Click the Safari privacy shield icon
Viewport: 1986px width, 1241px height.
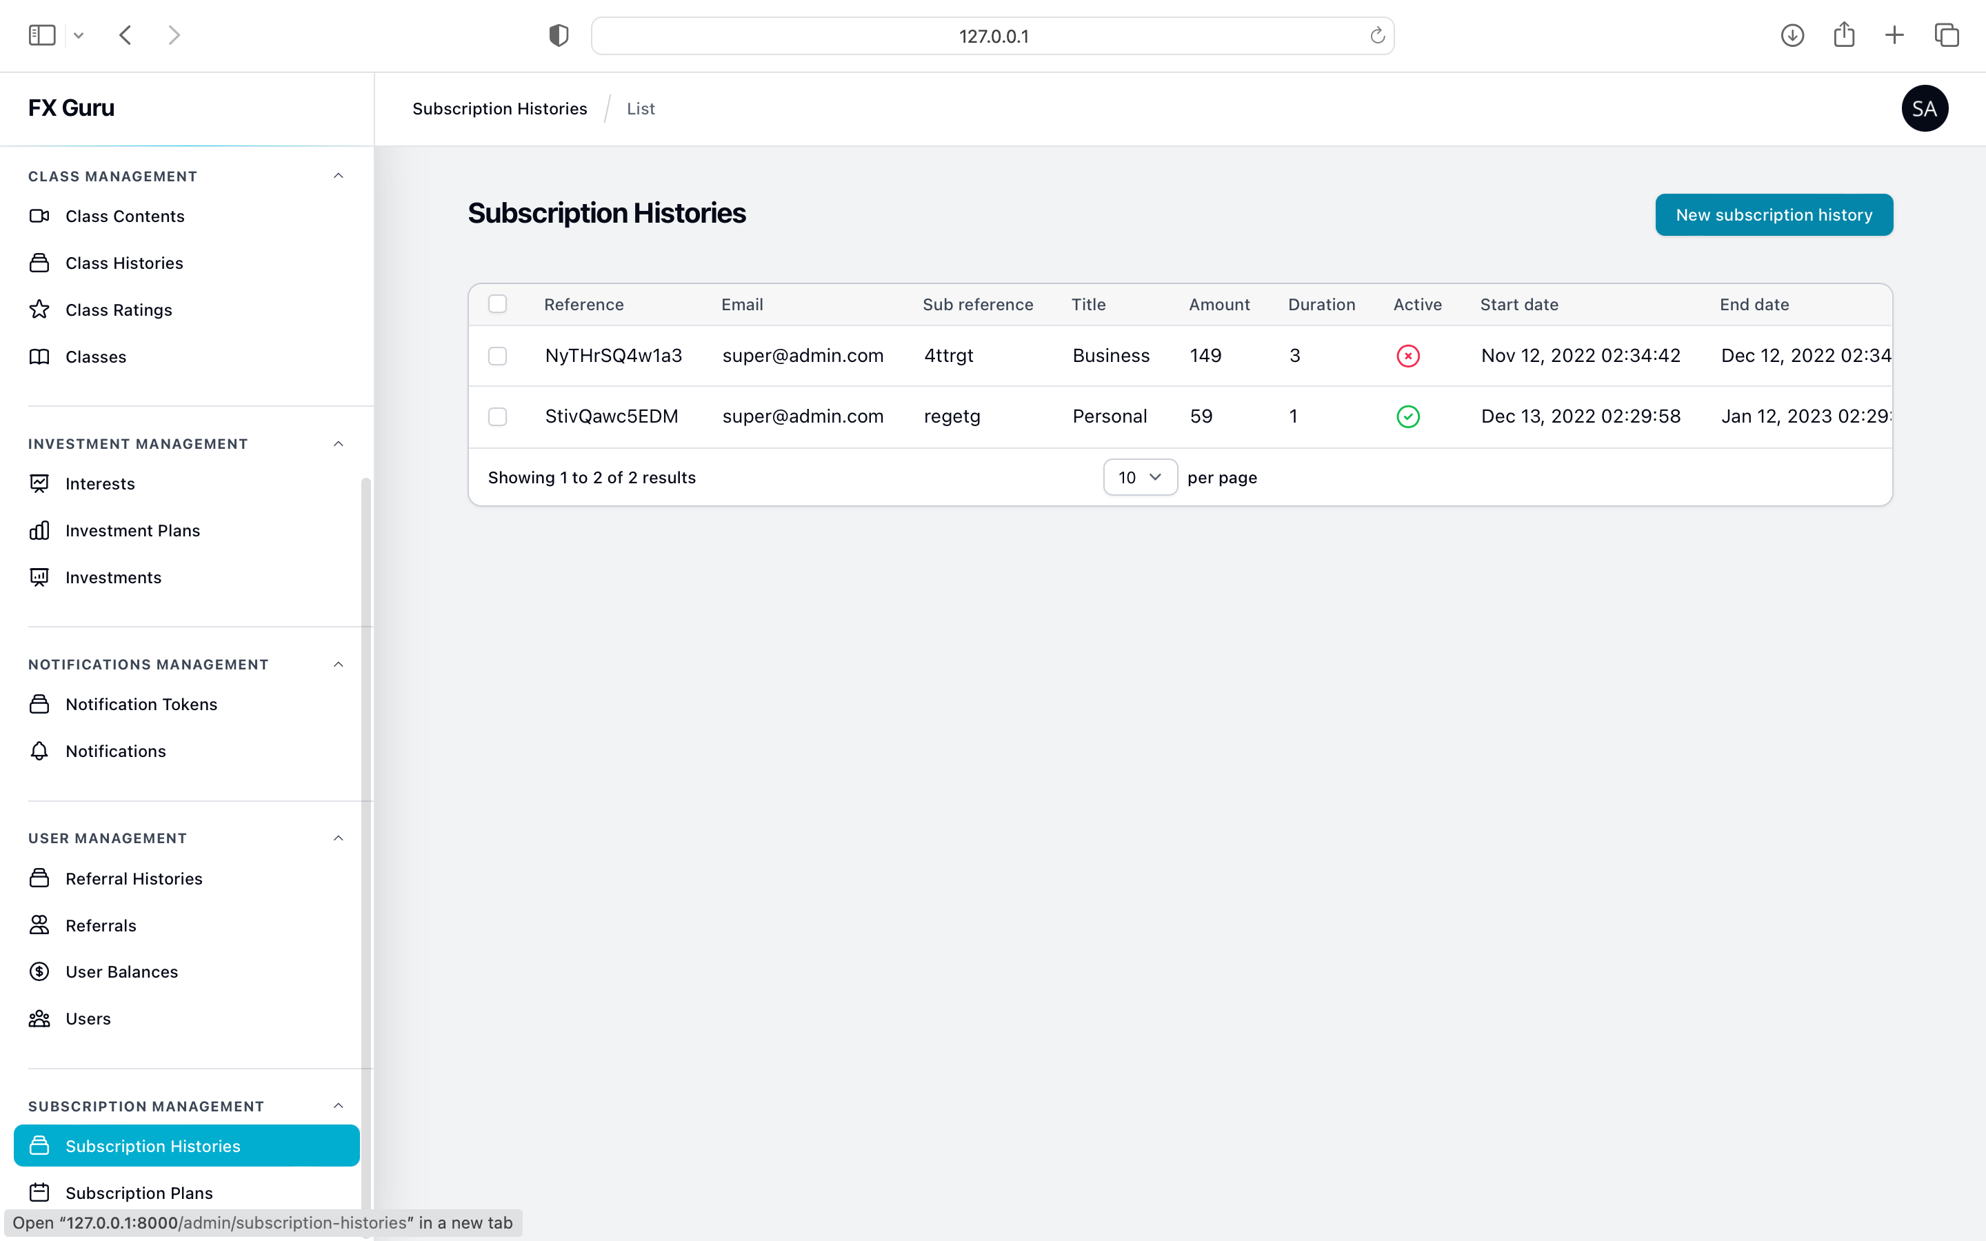click(559, 35)
